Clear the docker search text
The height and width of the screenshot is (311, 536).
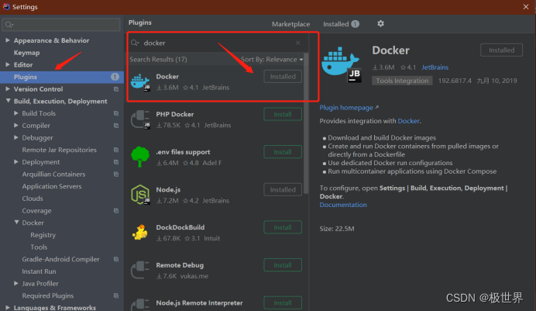click(x=297, y=43)
